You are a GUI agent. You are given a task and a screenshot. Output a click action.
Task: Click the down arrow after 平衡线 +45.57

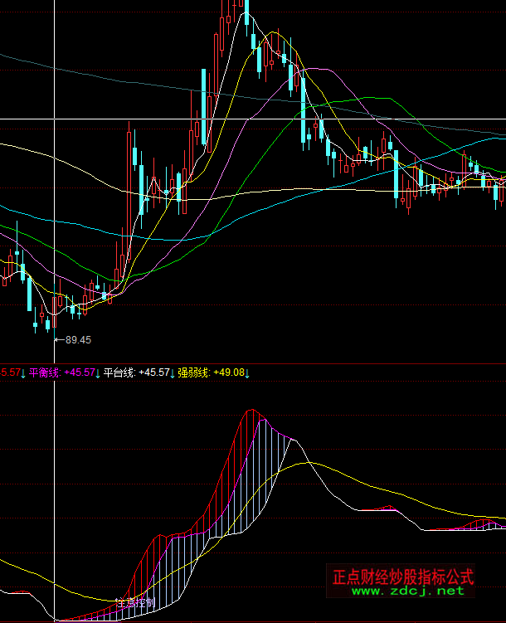98,373
